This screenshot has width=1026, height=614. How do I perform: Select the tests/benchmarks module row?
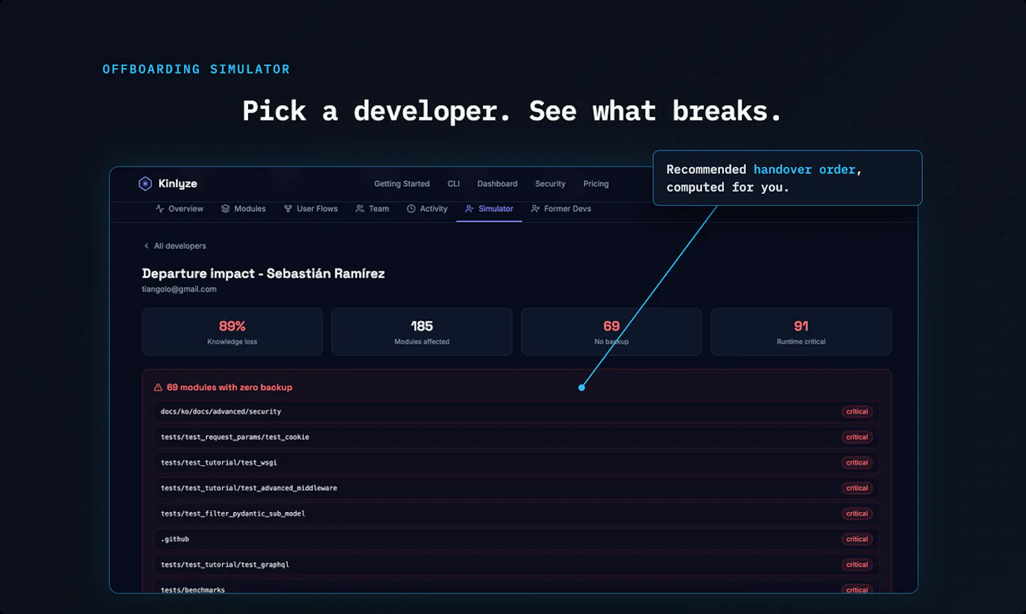(516, 587)
